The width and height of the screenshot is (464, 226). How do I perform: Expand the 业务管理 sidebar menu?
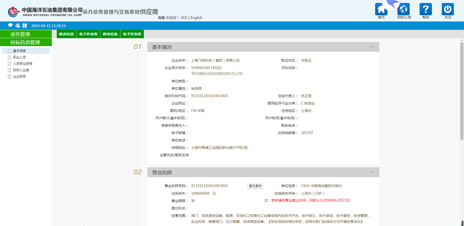[x=26, y=34]
